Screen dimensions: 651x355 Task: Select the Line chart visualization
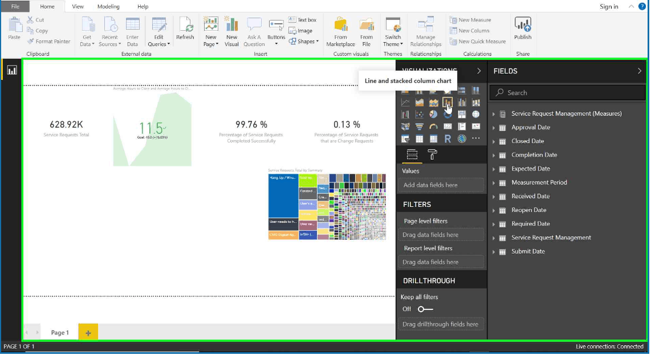[406, 102]
